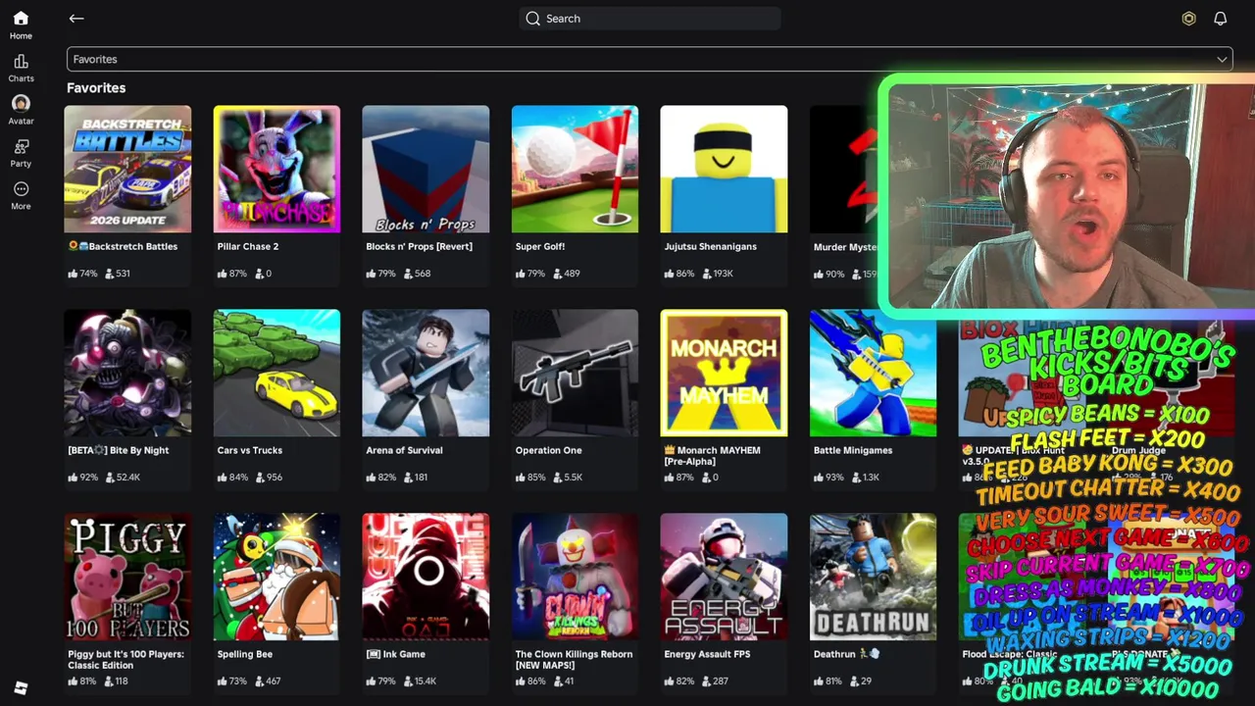Open Pillar Chase 2 game thumbnail
The width and height of the screenshot is (1255, 706).
pyautogui.click(x=276, y=169)
